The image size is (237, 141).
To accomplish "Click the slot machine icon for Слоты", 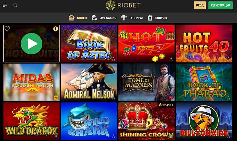I will click(71, 18).
